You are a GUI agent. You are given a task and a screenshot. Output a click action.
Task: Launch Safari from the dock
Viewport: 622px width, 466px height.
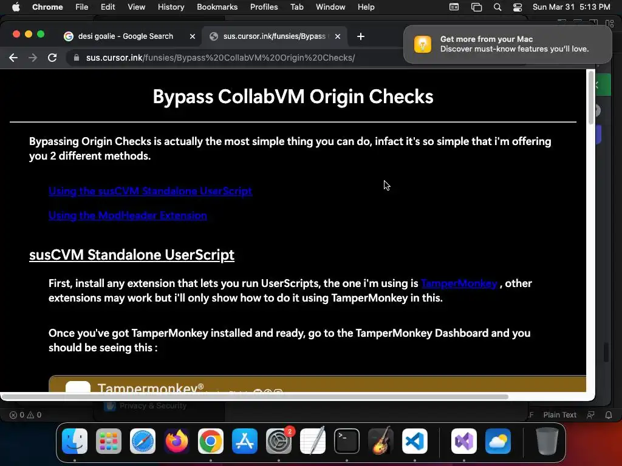click(x=143, y=441)
